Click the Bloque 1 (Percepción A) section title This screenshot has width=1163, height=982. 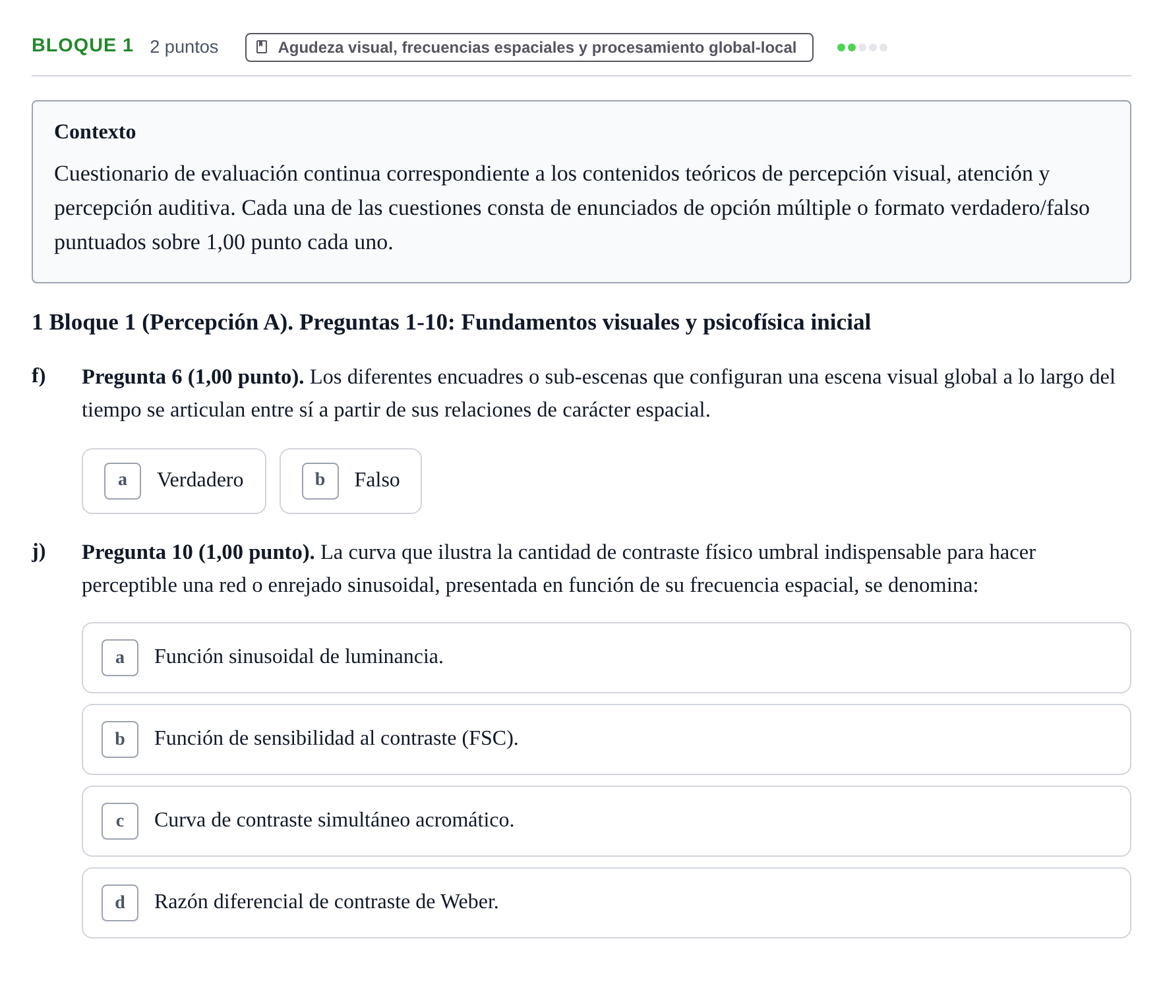pos(452,322)
